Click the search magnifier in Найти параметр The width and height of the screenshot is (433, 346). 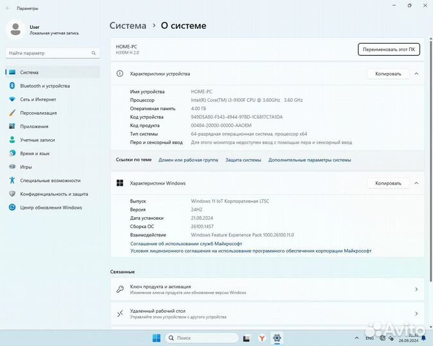coord(94,53)
